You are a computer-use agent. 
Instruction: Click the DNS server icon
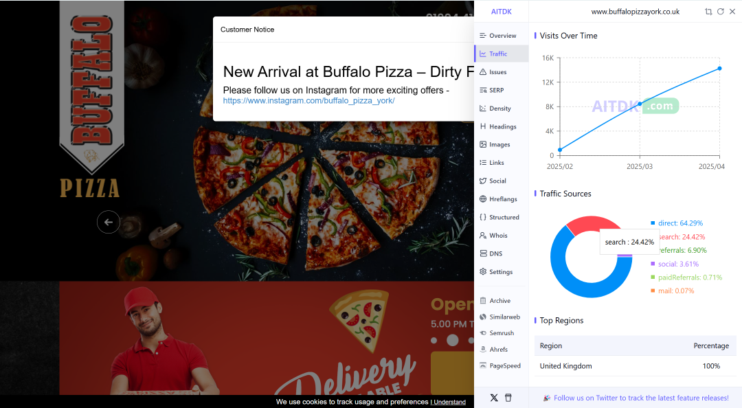pos(483,253)
